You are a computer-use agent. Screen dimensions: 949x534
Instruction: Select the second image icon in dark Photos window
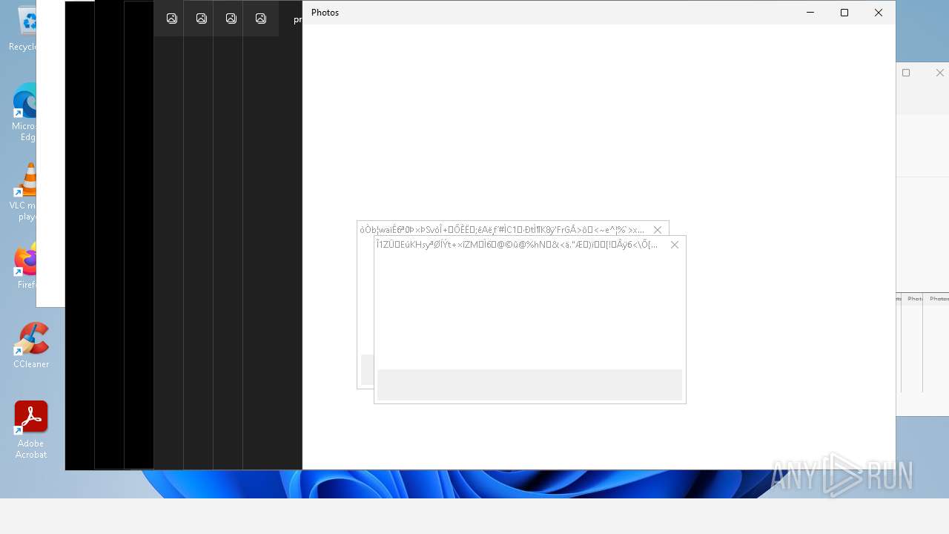(x=202, y=19)
